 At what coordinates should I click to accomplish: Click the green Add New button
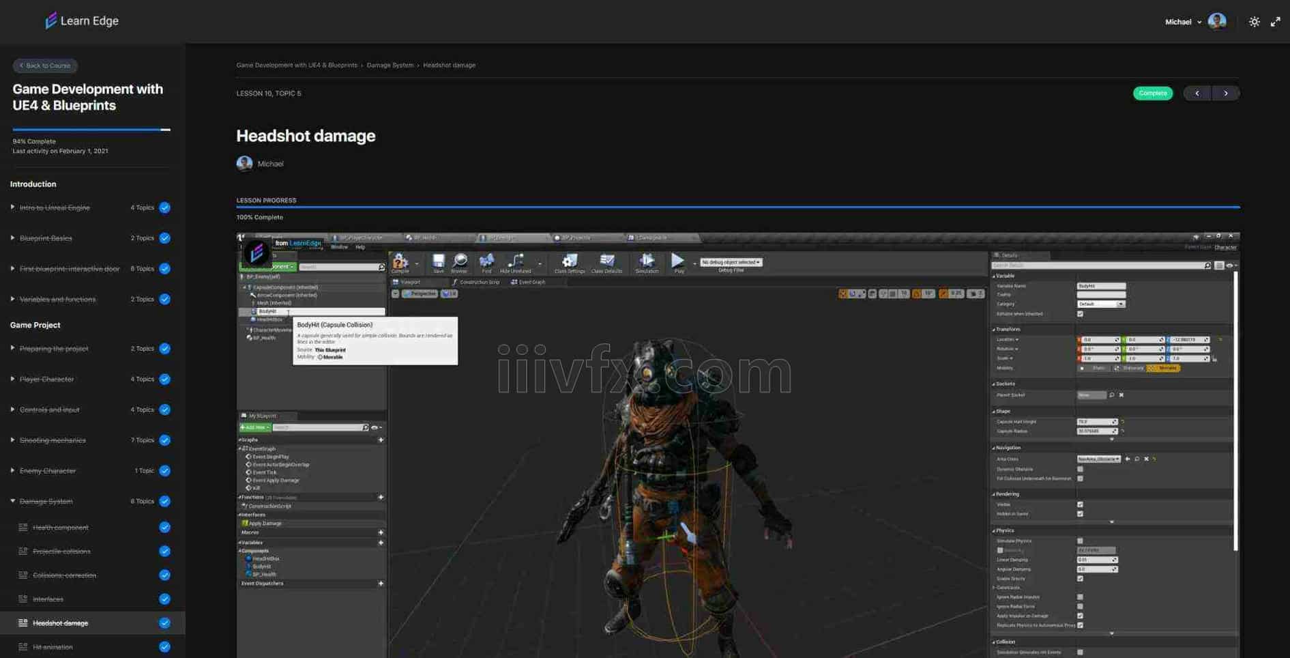click(255, 427)
